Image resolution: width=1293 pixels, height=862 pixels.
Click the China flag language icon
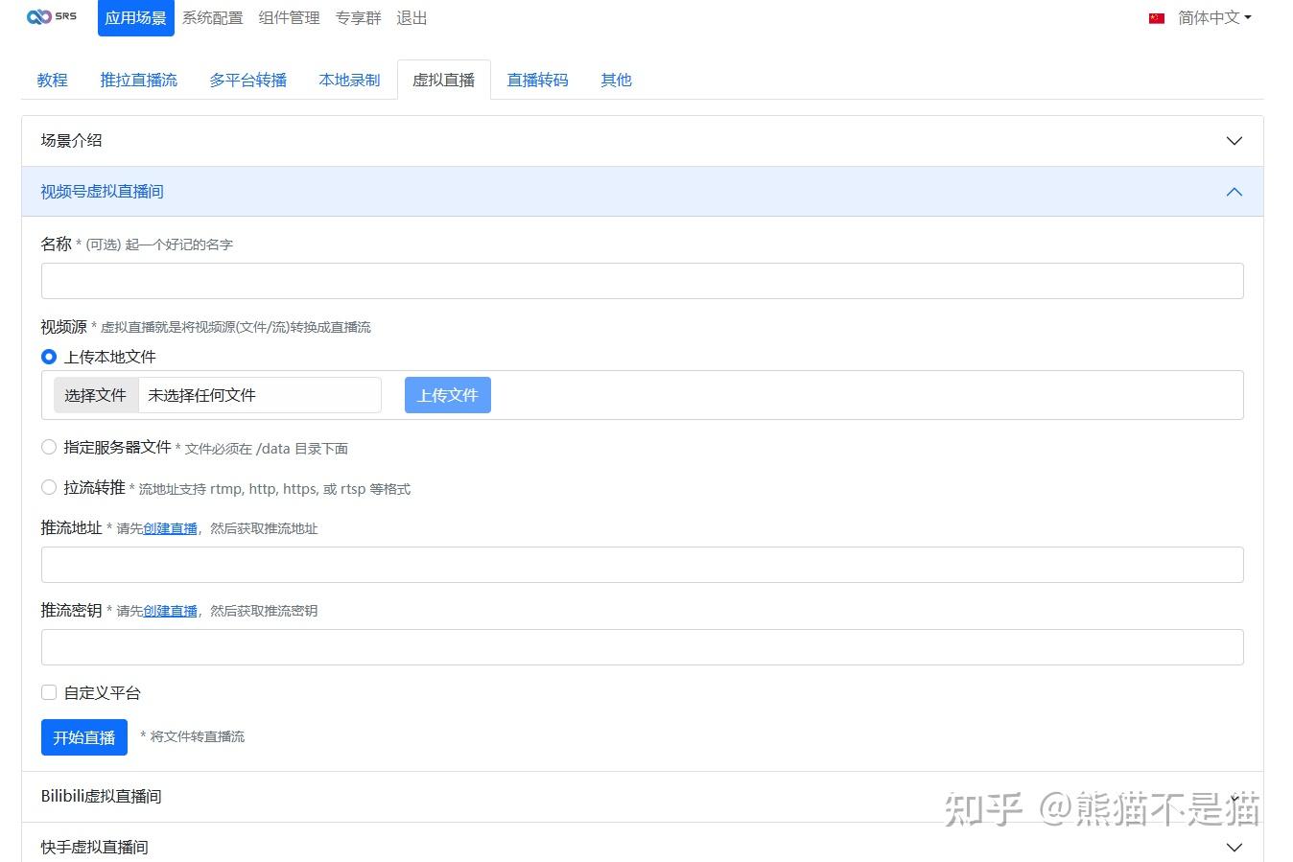(x=1157, y=18)
